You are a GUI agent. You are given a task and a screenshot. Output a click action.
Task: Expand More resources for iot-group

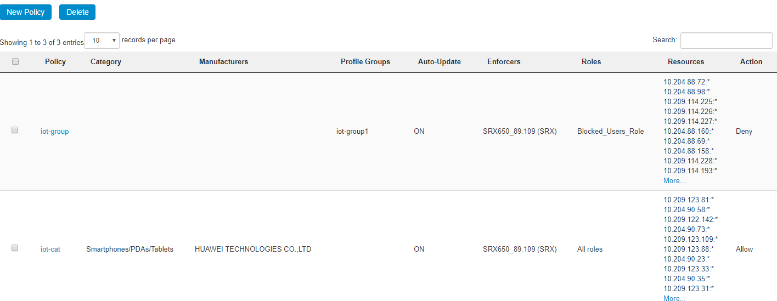[674, 181]
